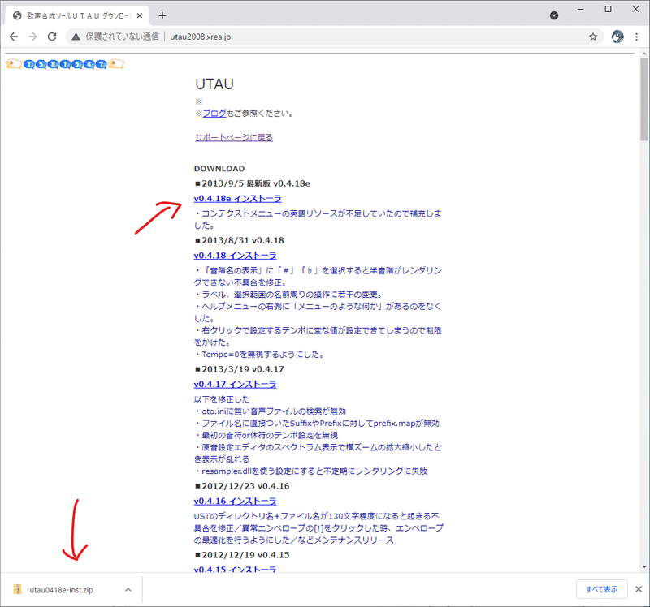This screenshot has height=607, width=650.
Task: Click the 保護されていない通信 label
Action: click(123, 37)
